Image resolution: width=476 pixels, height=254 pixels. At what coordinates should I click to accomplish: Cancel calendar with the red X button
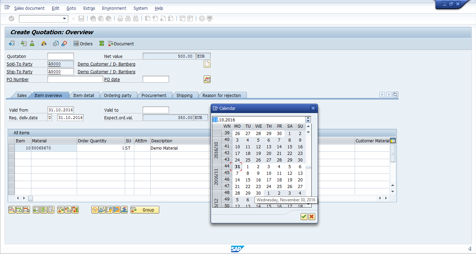(311, 217)
